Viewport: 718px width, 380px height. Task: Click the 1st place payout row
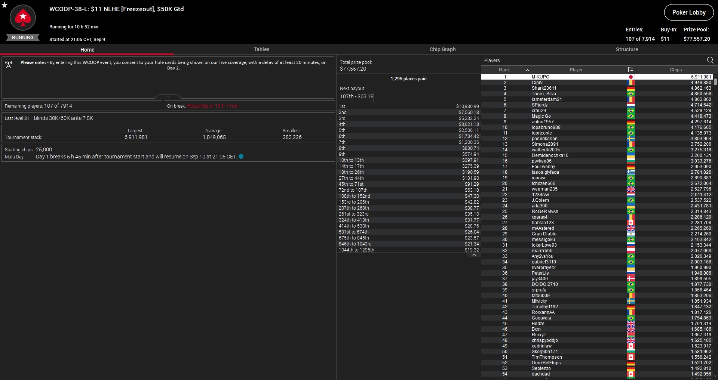coord(409,106)
